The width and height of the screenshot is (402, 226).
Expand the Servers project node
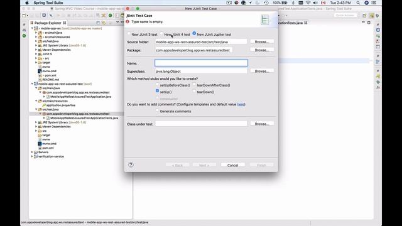click(x=32, y=152)
